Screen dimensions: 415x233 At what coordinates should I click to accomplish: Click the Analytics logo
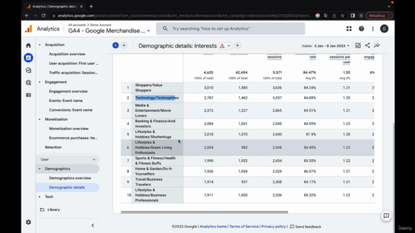pos(29,28)
